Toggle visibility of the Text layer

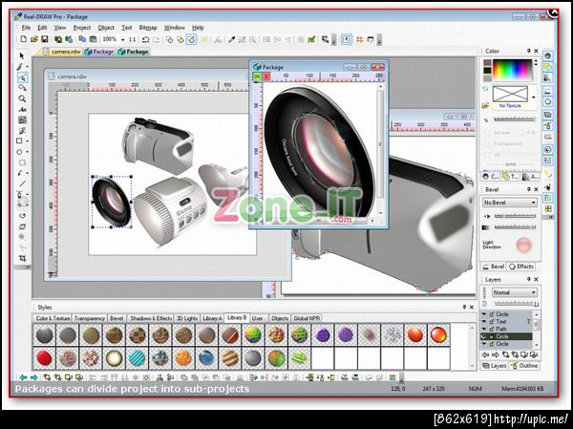[x=484, y=322]
